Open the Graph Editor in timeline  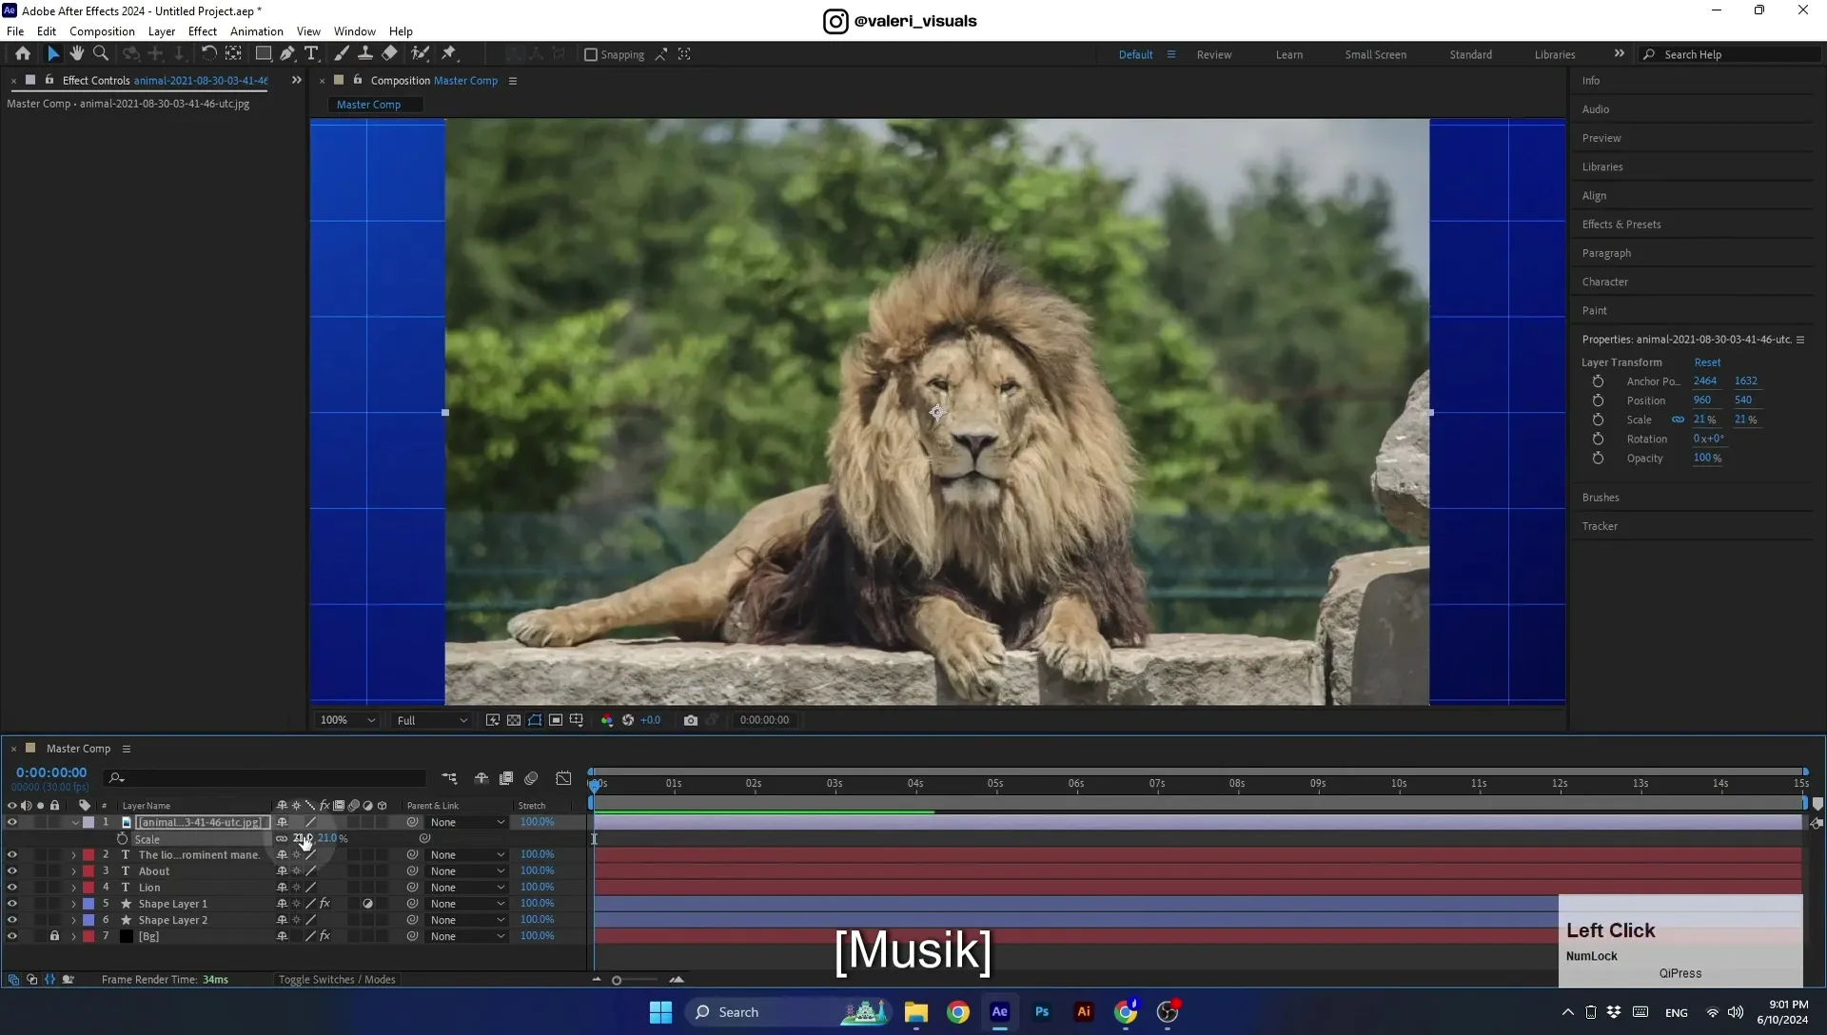coord(563,778)
